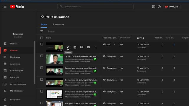The height and width of the screenshot is (106, 189).
Task: Tick checkbox for the 24 мая 2022 video
Action: 42,44
